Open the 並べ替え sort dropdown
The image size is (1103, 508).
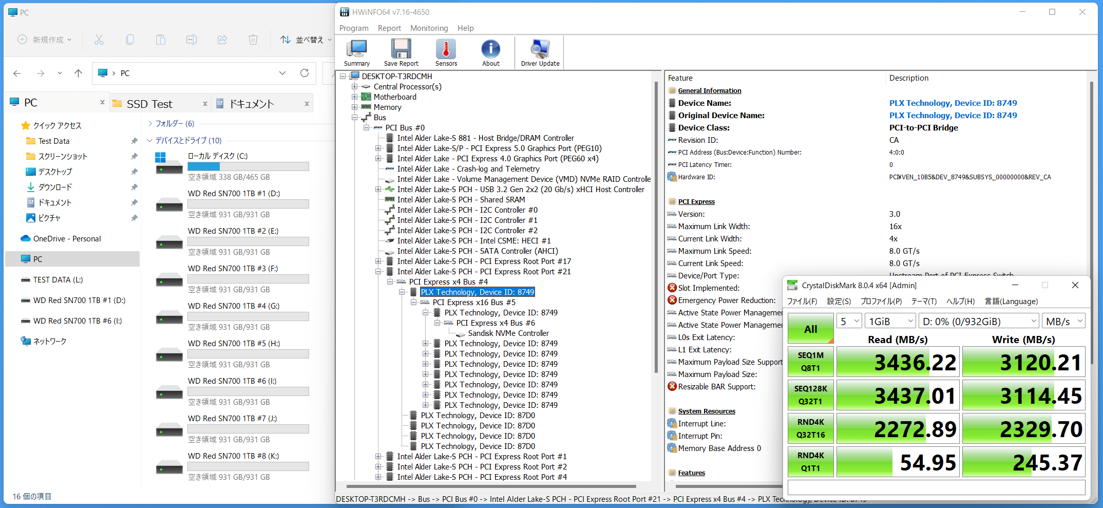(x=306, y=40)
